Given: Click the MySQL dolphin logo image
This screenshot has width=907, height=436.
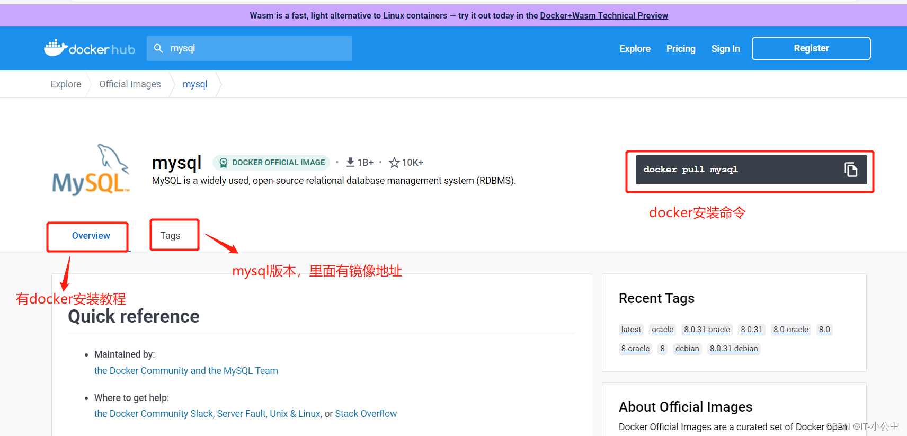Looking at the screenshot, I should tap(91, 170).
